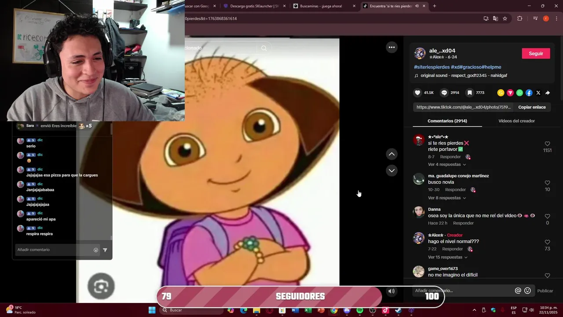Screen dimensions: 563x317
Task: Insert mention with @ icon in comment box
Action: tap(518, 291)
